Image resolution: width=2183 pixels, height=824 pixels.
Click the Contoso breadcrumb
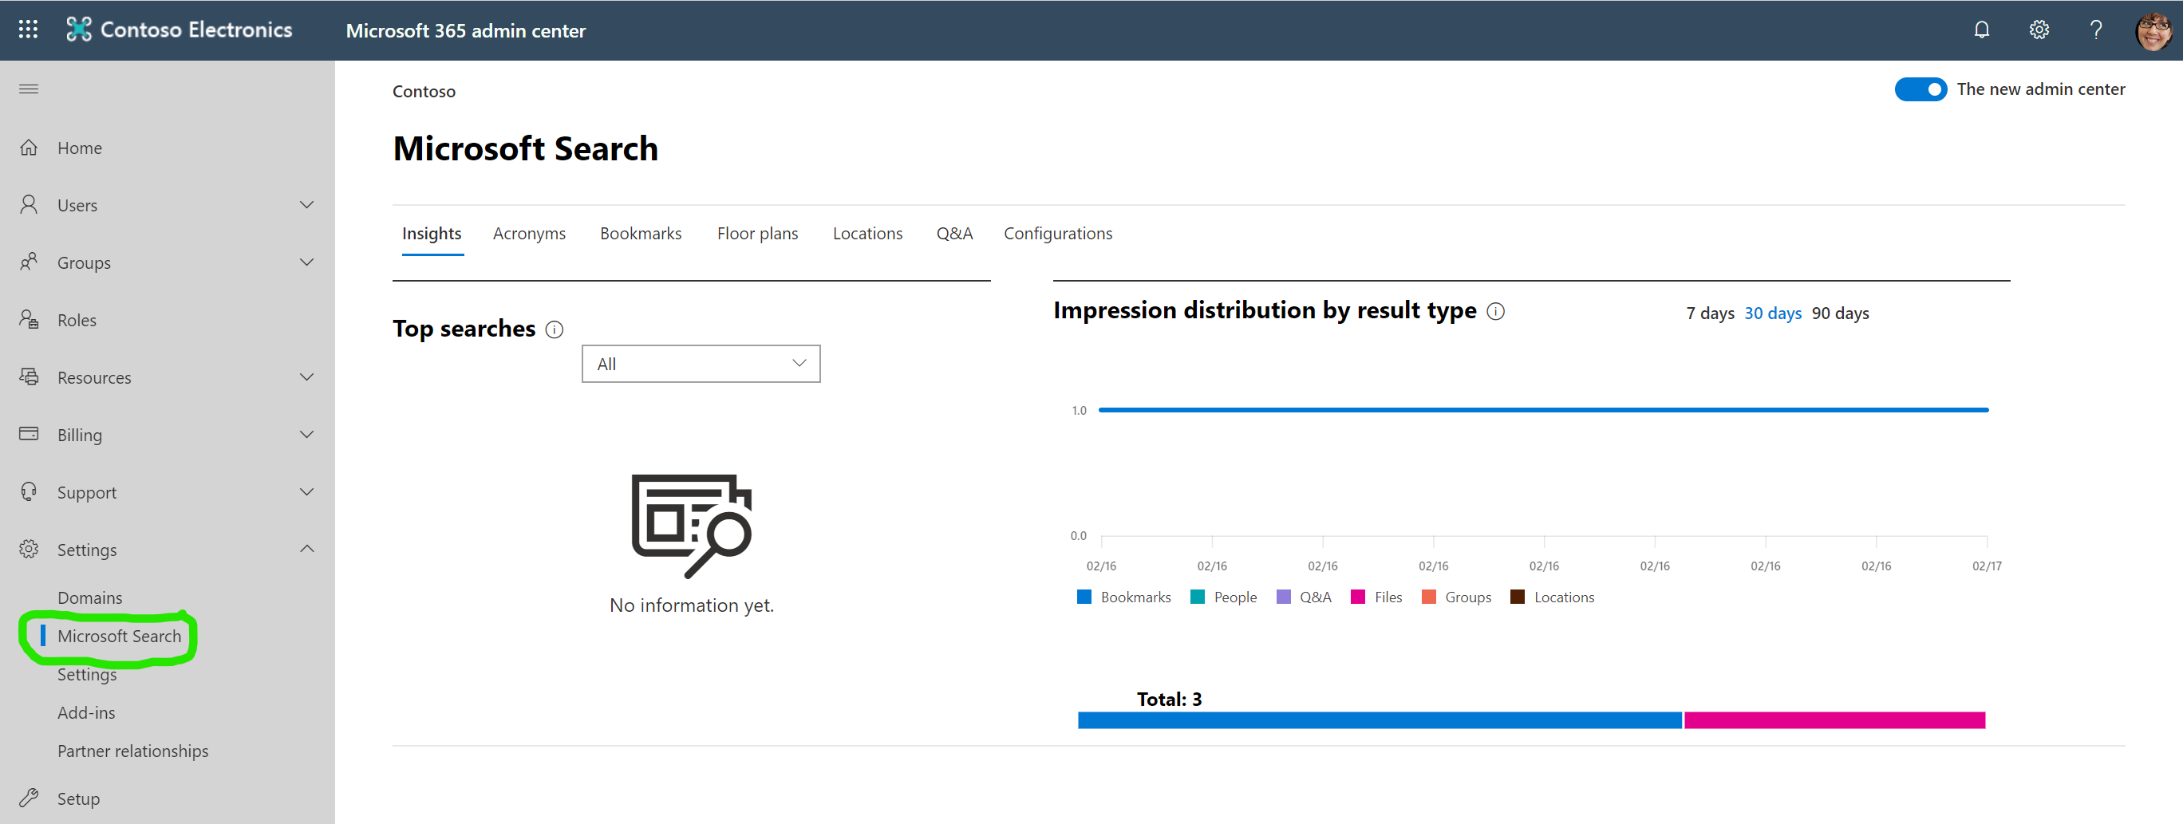(424, 92)
